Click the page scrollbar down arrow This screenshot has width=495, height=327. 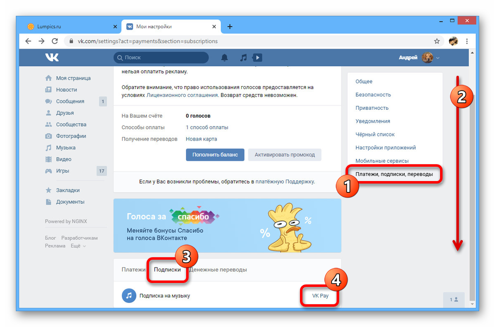pyautogui.click(x=472, y=304)
